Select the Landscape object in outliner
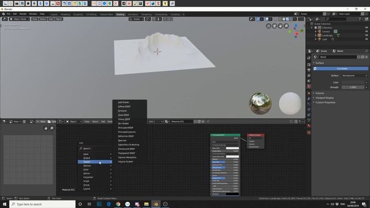The width and height of the screenshot is (370, 208). 327,35
